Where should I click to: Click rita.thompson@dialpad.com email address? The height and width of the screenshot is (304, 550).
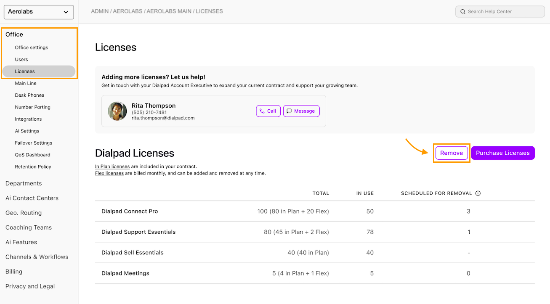pos(163,118)
